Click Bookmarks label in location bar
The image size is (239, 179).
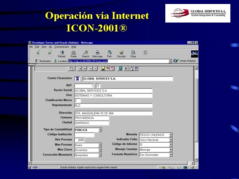click(x=45, y=61)
